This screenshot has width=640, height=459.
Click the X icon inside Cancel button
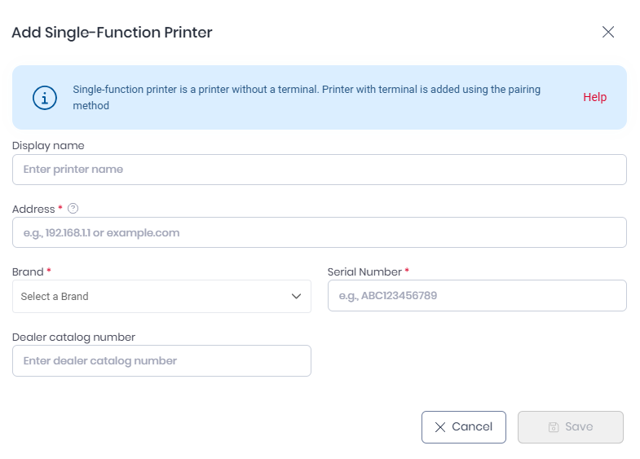pyautogui.click(x=440, y=427)
